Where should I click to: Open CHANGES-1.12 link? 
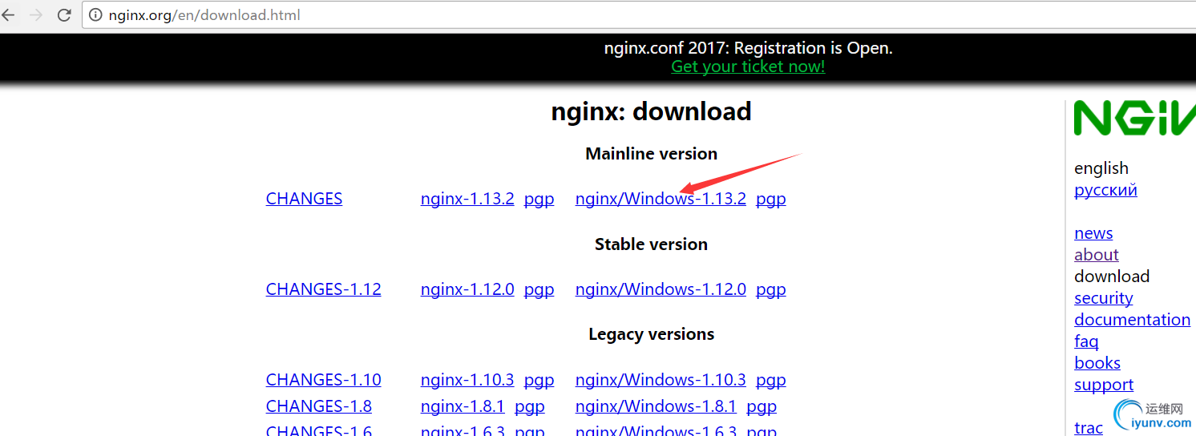coord(323,289)
